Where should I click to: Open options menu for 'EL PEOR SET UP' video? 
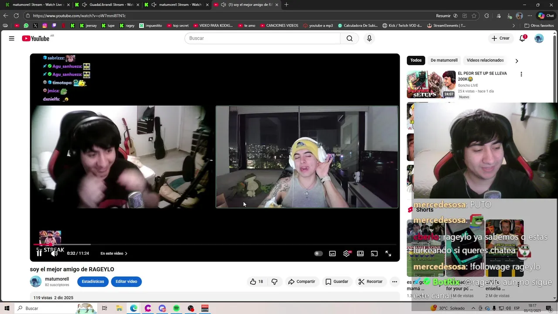[521, 74]
